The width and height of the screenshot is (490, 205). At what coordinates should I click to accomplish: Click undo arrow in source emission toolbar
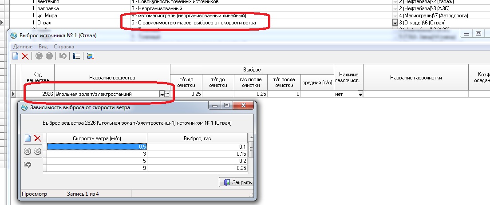(x=63, y=56)
